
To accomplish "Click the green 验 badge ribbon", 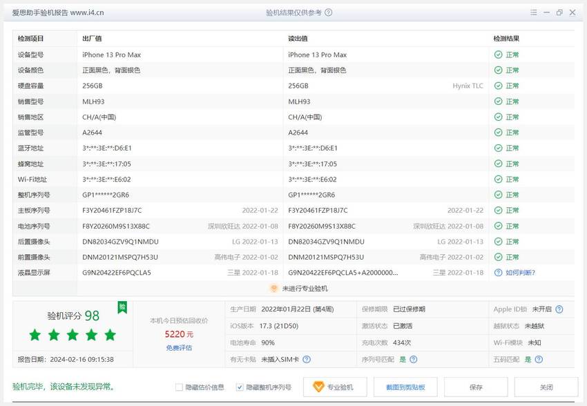I will click(122, 307).
